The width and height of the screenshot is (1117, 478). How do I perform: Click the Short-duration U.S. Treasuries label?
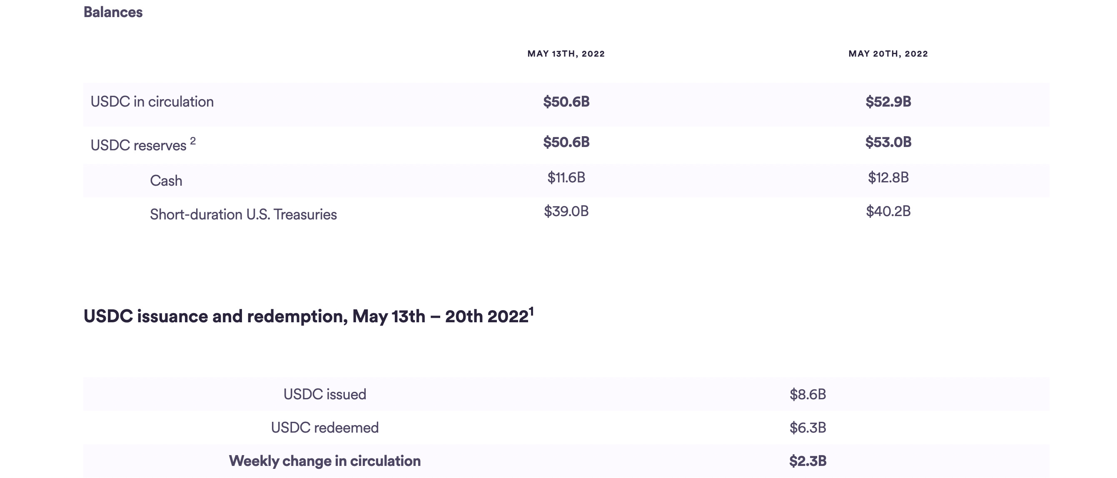(243, 214)
